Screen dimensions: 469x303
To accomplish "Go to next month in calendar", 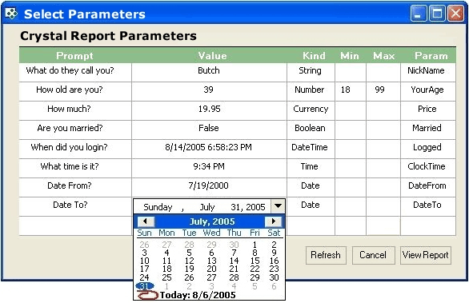I will click(x=274, y=221).
